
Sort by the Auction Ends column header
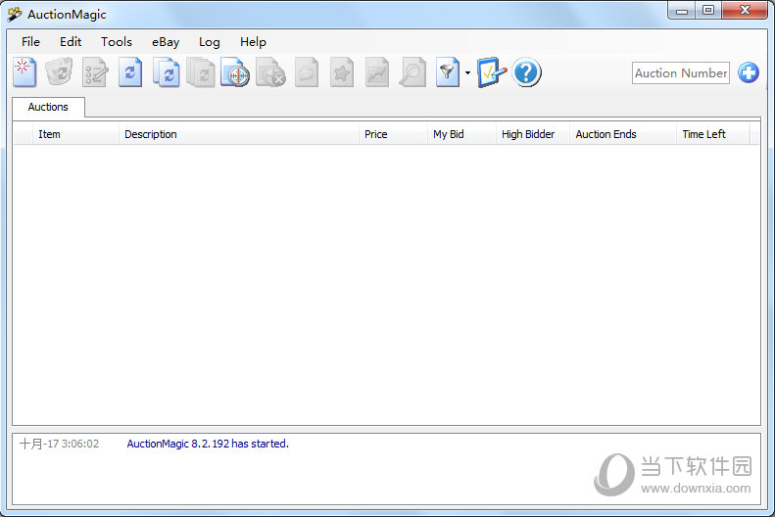coord(623,134)
